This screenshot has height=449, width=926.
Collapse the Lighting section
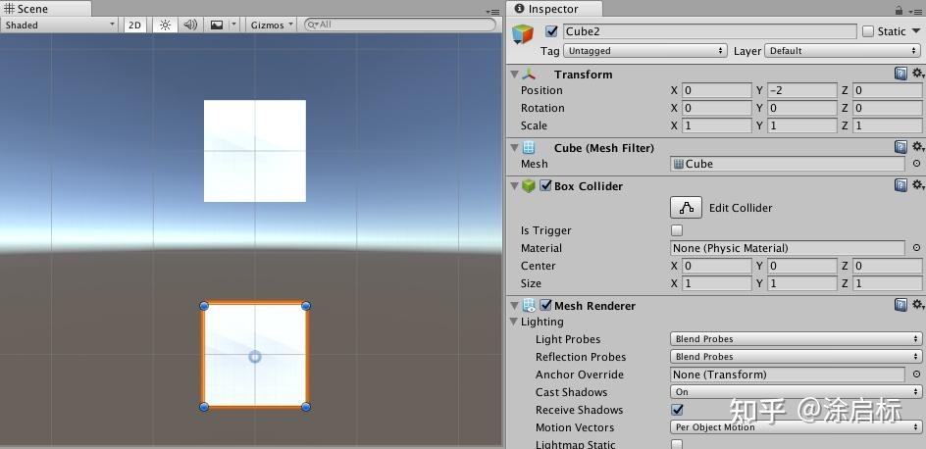click(514, 322)
